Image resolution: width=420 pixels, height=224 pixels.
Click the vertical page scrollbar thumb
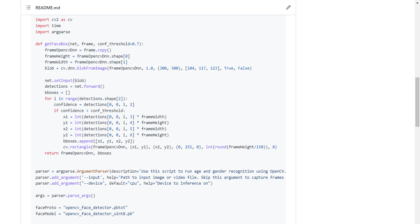click(417, 102)
